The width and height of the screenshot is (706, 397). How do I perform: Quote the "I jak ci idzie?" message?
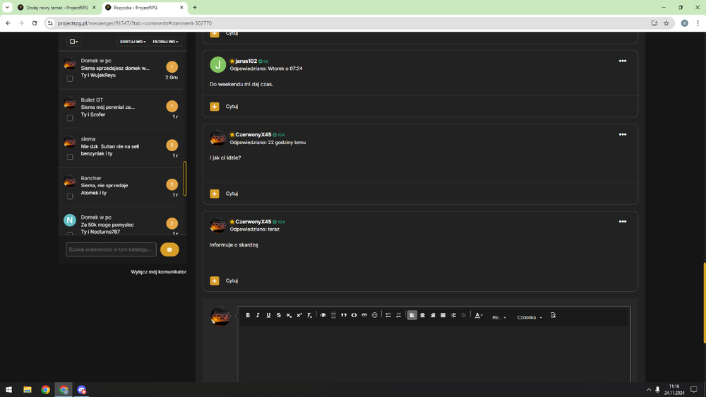pyautogui.click(x=232, y=194)
